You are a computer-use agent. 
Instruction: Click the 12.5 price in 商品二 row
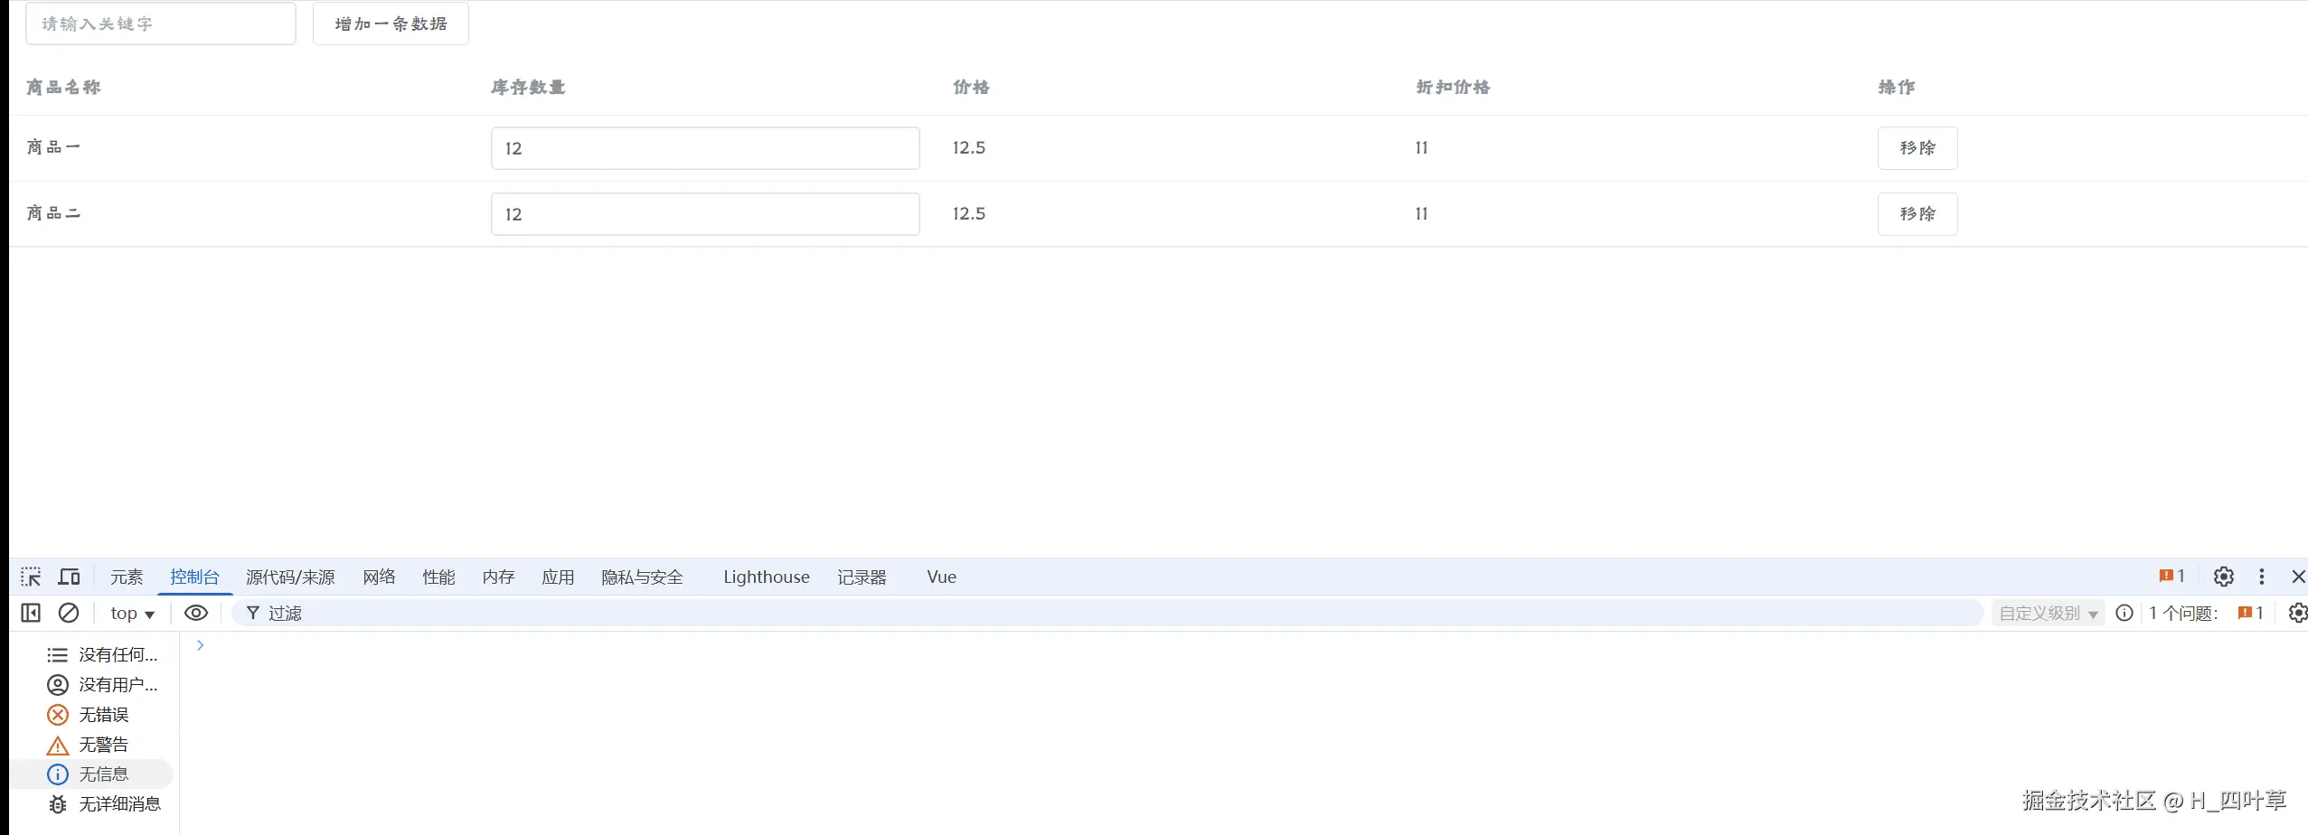click(969, 213)
